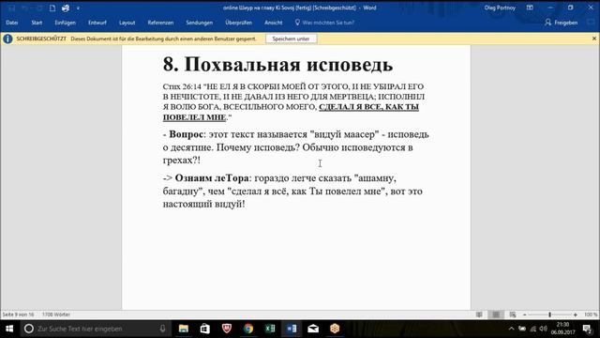Go to the Referenzen tab
600x338 pixels.
pos(160,23)
